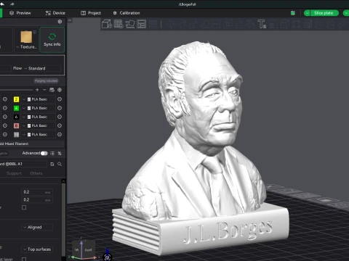Search settings with the magnifier icon

pyautogui.click(x=60, y=164)
